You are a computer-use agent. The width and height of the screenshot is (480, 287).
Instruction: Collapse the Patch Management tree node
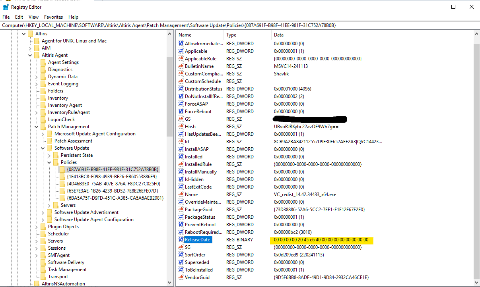[37, 127]
